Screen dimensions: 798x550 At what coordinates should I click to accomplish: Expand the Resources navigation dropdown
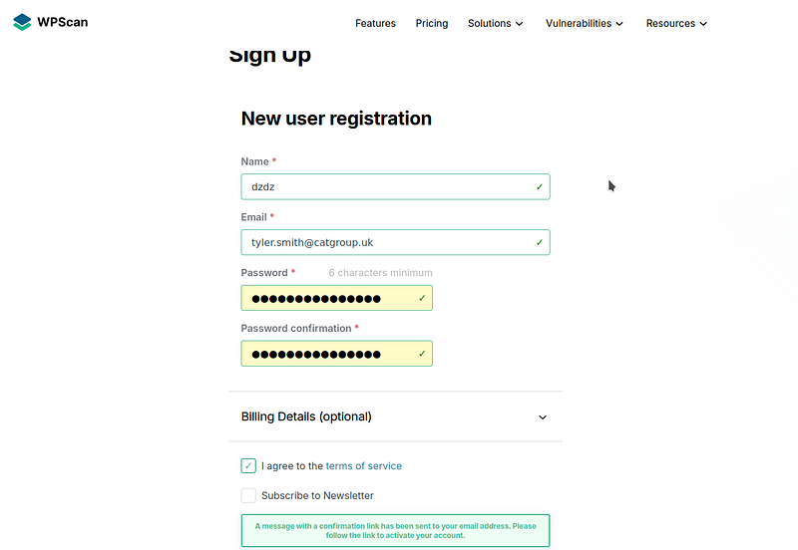676,23
